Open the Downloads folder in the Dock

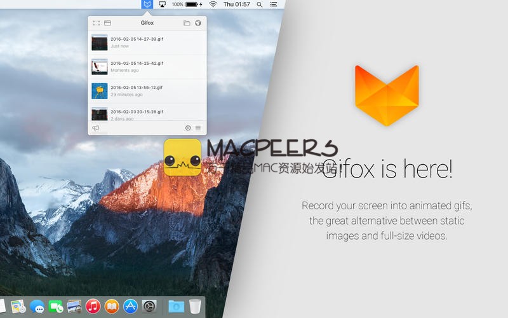176,306
